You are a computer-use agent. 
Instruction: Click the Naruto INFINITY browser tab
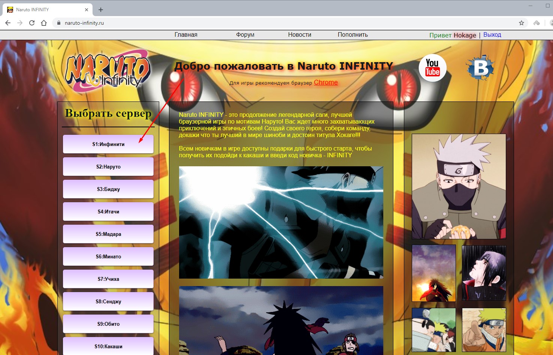click(x=48, y=10)
